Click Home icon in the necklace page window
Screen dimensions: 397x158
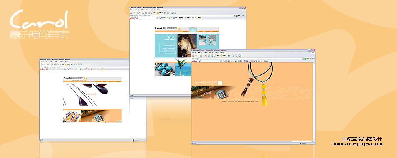pos(212,56)
